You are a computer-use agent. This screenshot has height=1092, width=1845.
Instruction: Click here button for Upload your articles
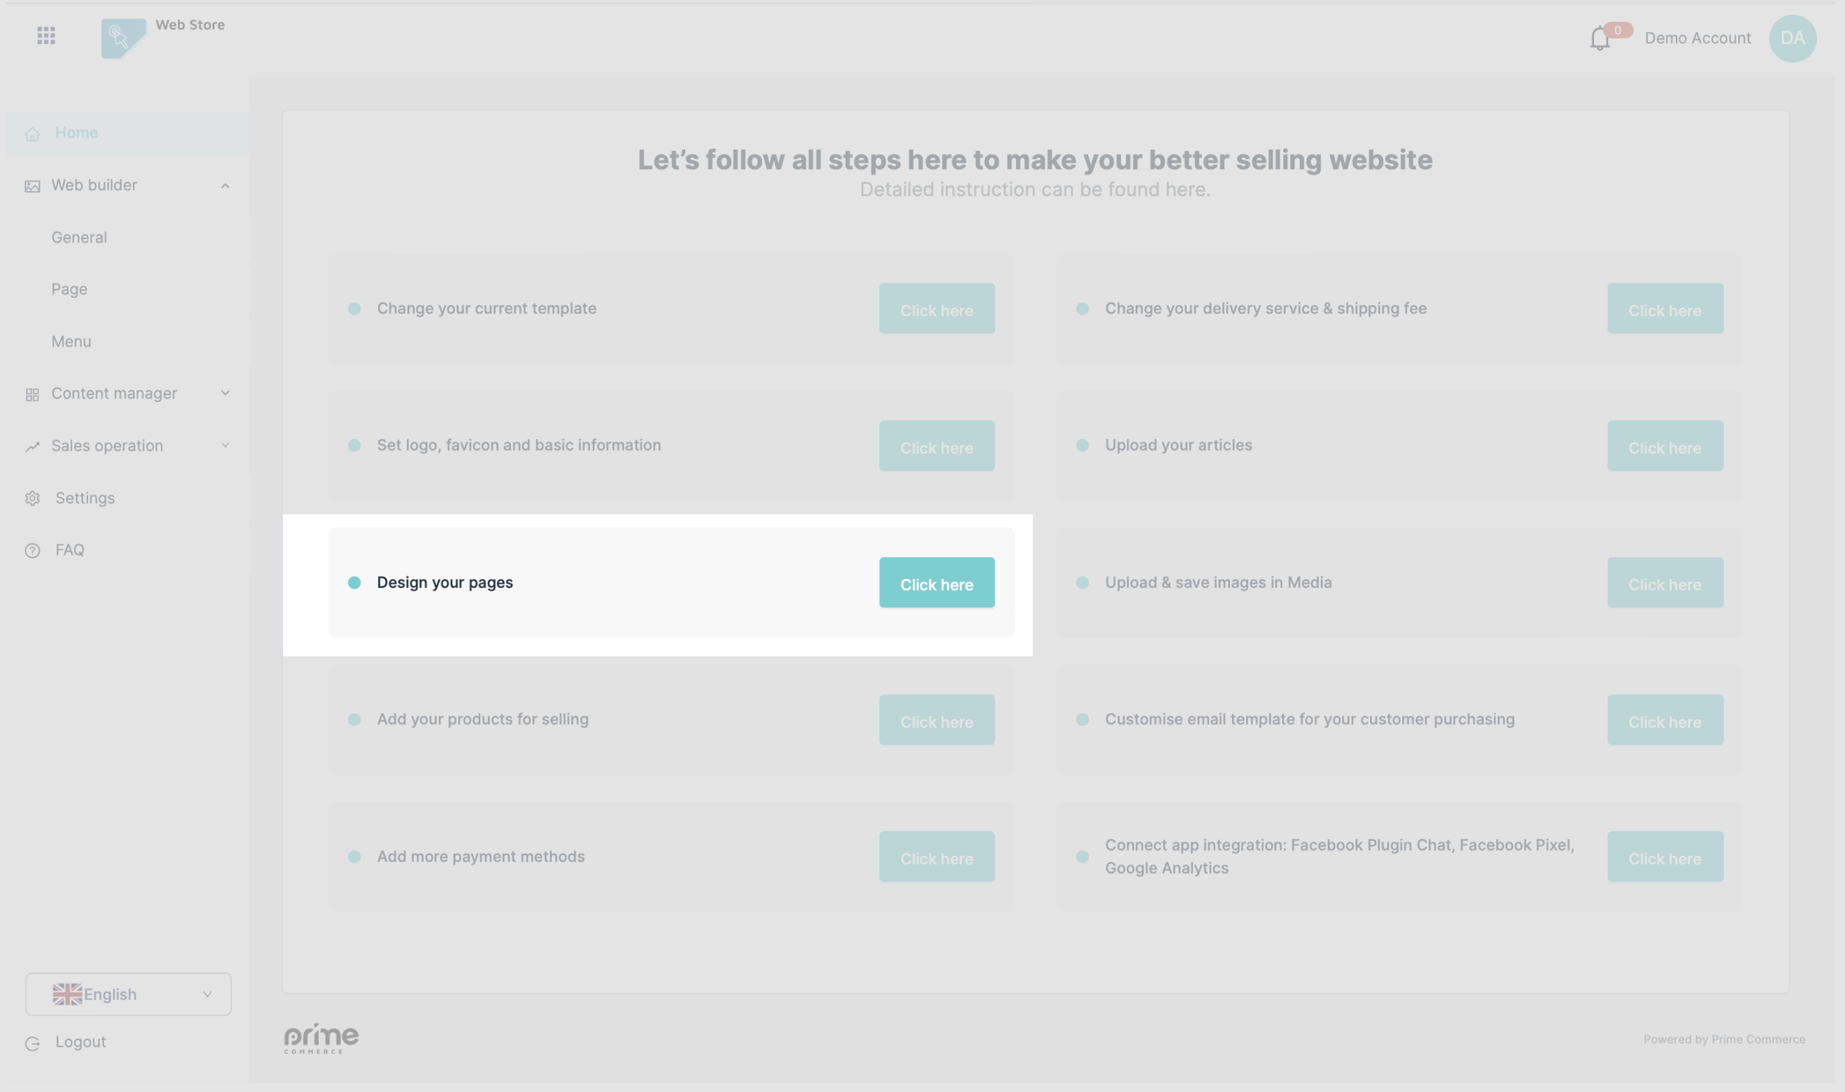(1664, 446)
